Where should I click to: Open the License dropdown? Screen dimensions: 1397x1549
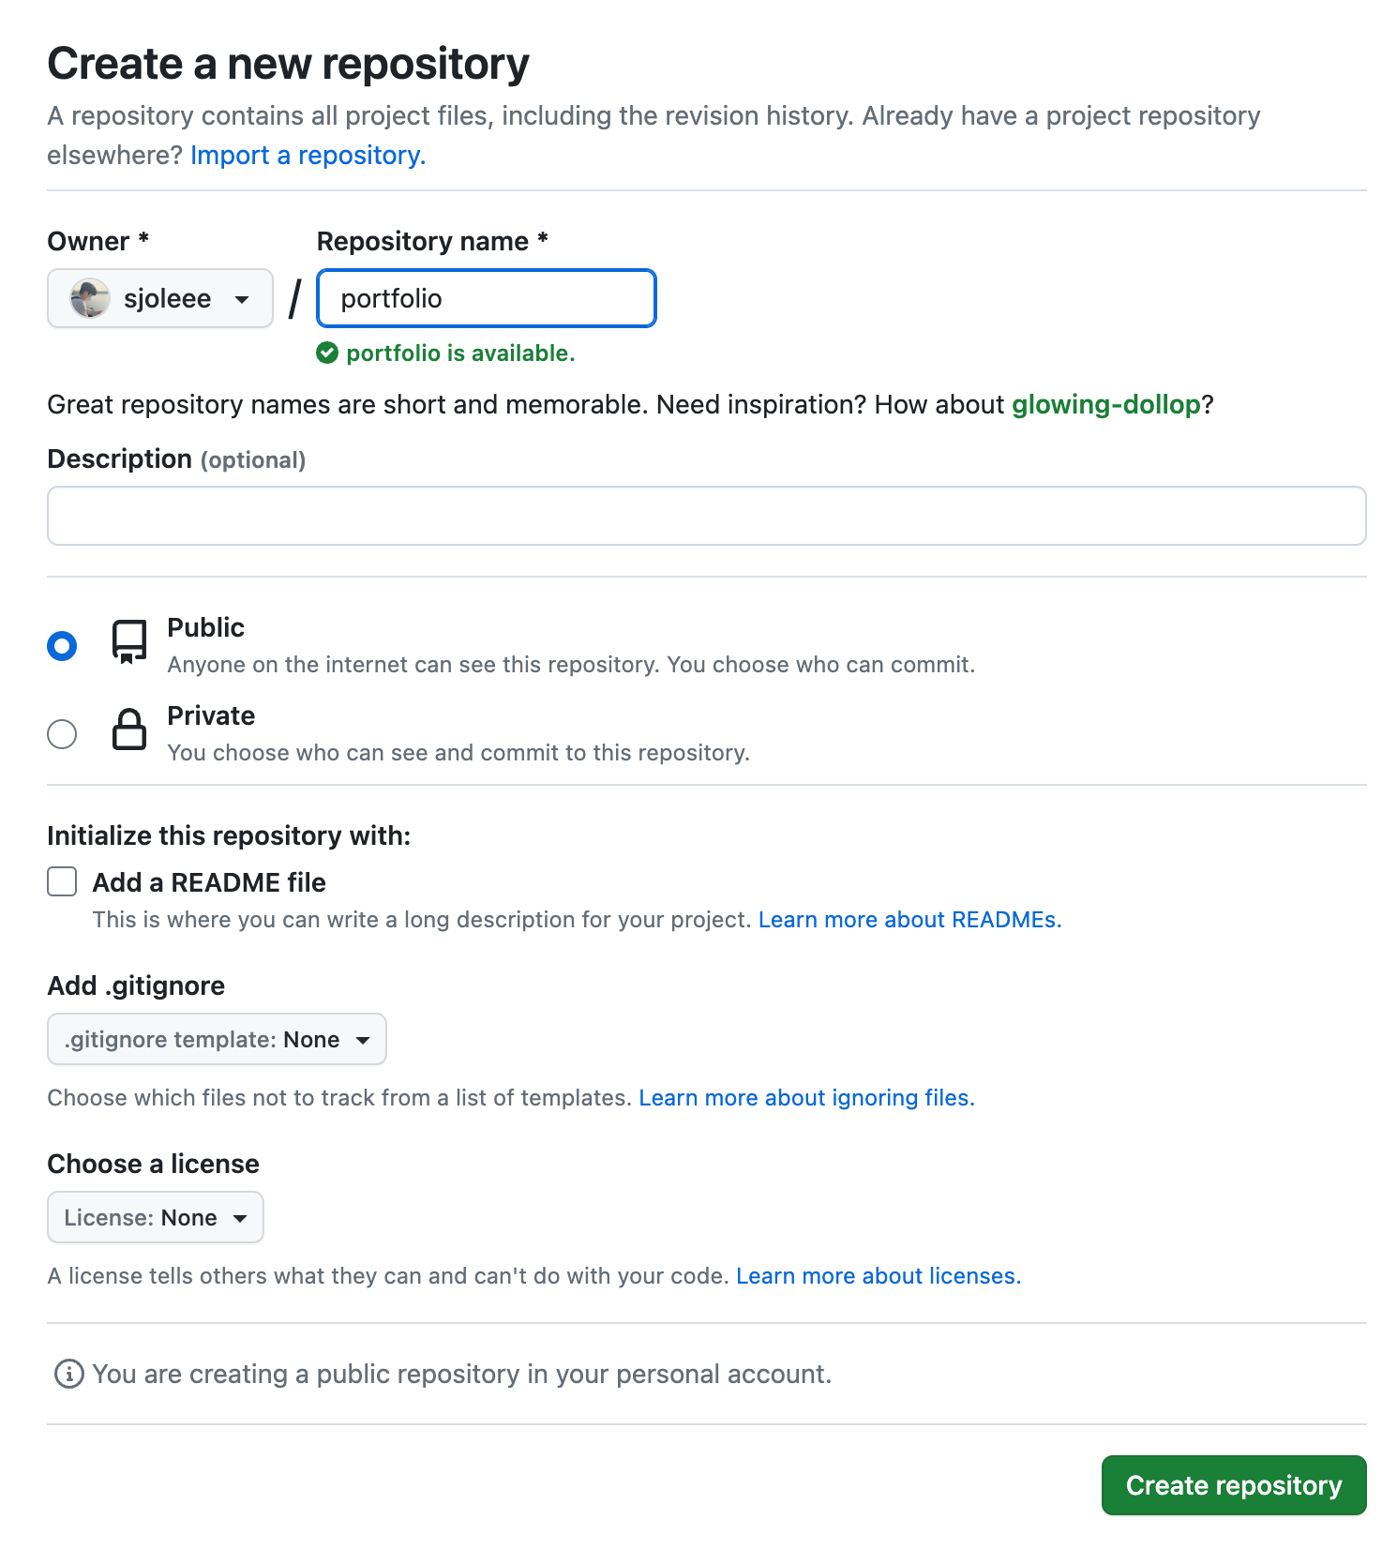tap(155, 1217)
